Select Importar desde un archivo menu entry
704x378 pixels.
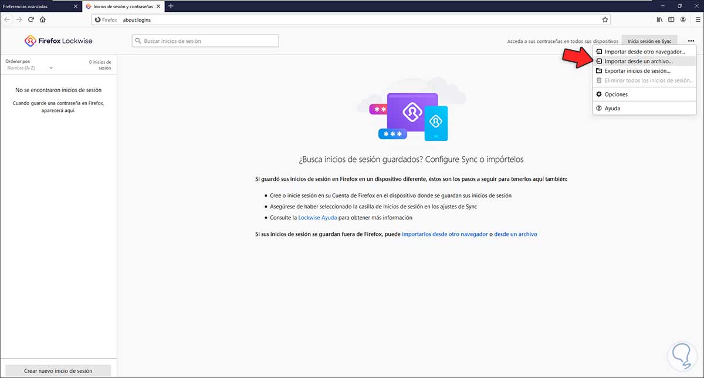(x=645, y=61)
